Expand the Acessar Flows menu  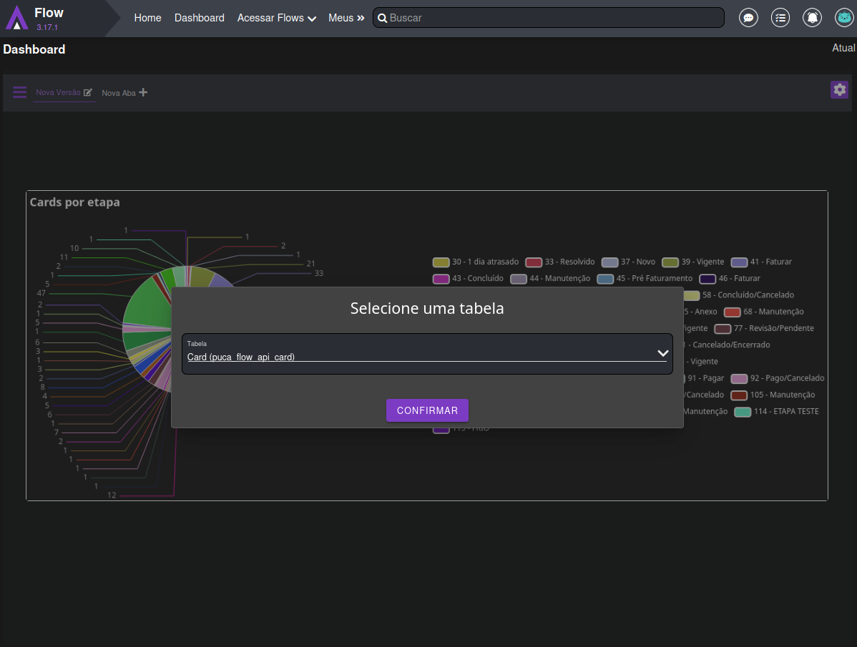(276, 18)
